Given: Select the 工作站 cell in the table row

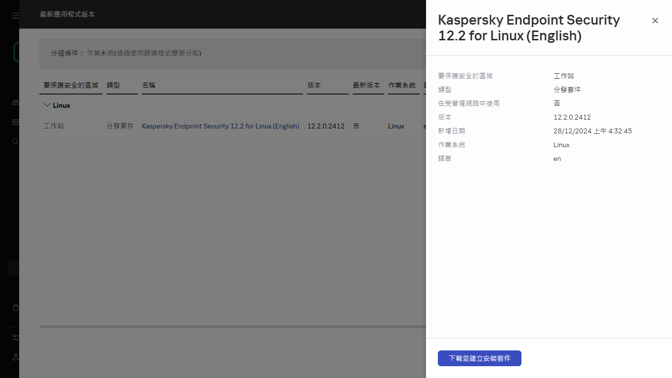Looking at the screenshot, I should [54, 126].
